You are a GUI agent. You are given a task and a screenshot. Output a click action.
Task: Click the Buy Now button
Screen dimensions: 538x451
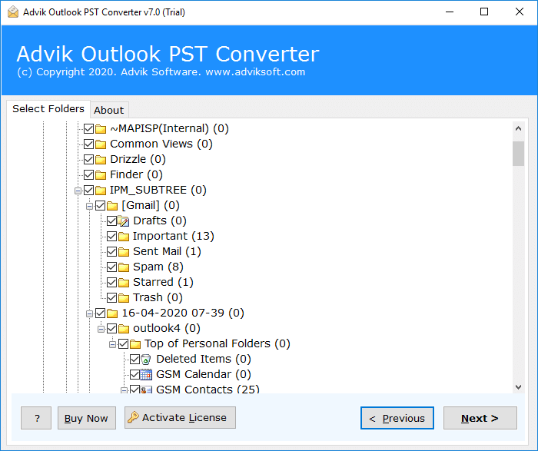(x=86, y=418)
